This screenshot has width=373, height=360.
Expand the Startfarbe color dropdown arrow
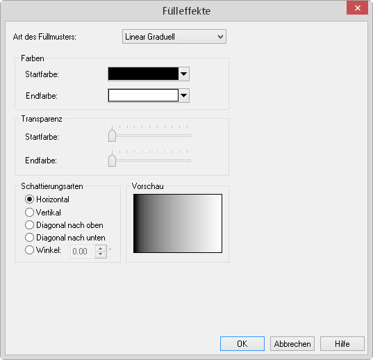(x=183, y=74)
